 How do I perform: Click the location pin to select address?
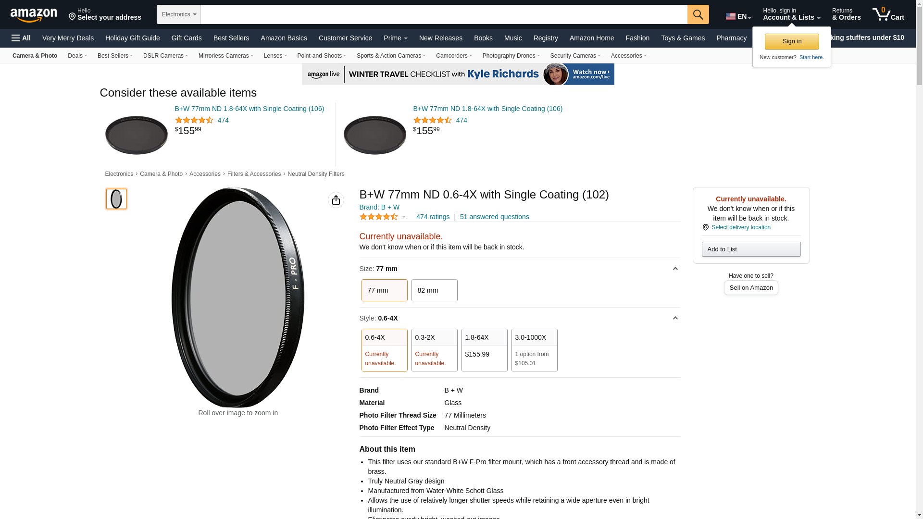73,17
